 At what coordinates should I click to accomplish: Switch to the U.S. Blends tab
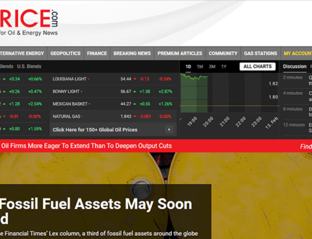pos(29,66)
